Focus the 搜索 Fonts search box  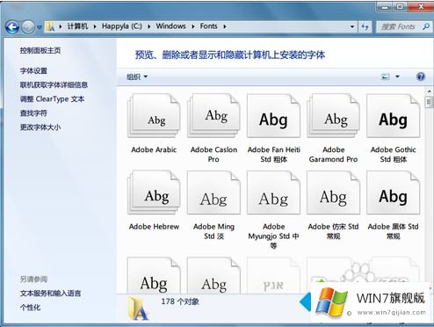(398, 27)
